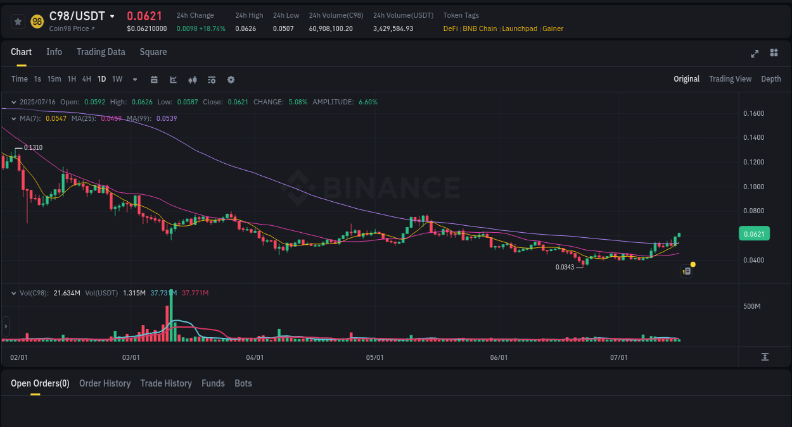The image size is (792, 427).
Task: Open the technical indicators icon
Action: 192,79
